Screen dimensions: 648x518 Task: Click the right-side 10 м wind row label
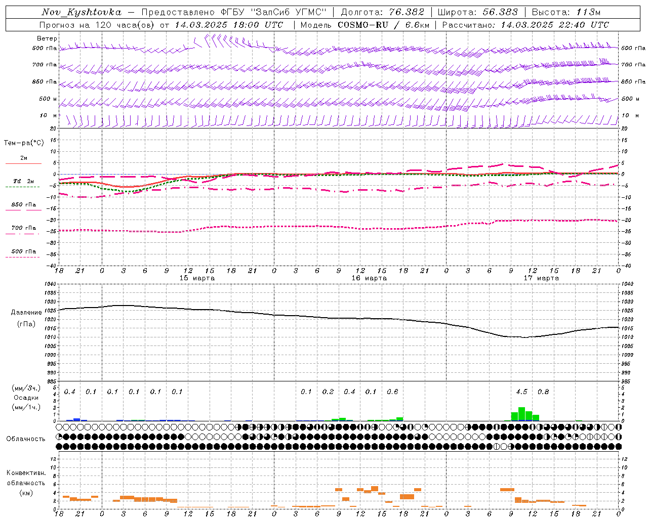(630, 115)
